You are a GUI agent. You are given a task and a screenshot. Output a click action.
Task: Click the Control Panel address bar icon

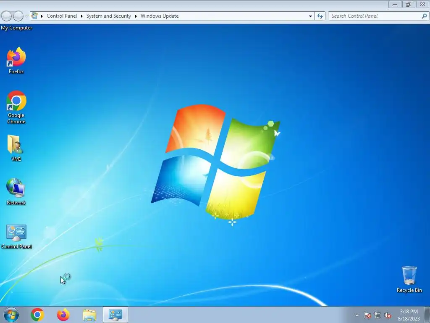click(34, 16)
